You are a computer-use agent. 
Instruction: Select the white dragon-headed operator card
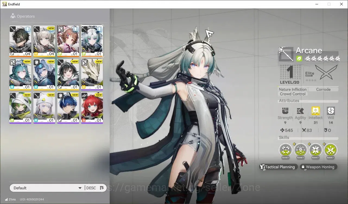(x=92, y=75)
